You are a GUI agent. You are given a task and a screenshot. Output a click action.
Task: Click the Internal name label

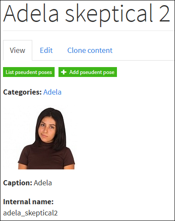point(28,202)
